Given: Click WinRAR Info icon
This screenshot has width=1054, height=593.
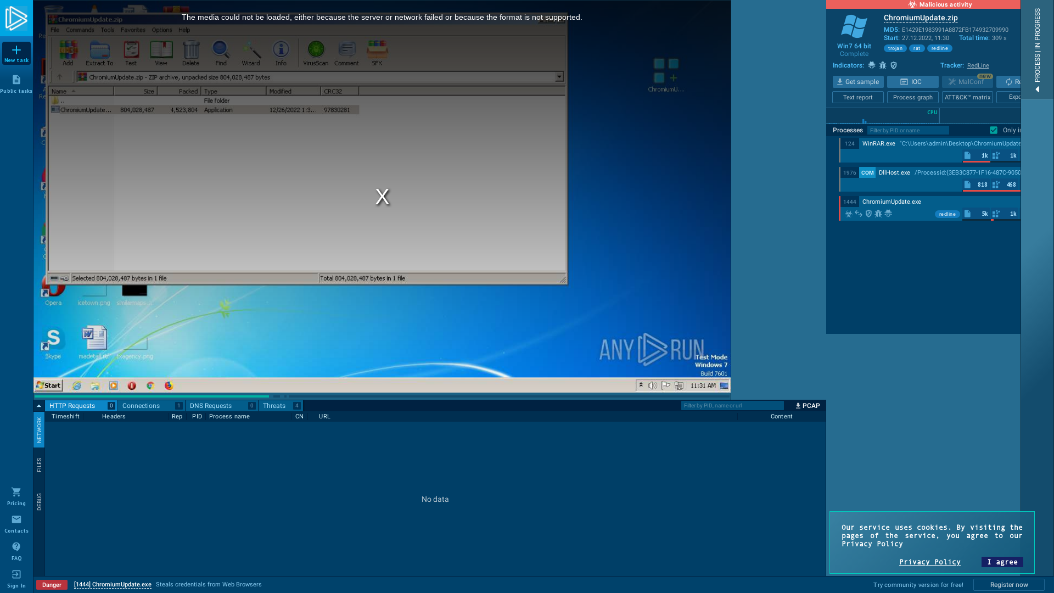Looking at the screenshot, I should pos(281,53).
